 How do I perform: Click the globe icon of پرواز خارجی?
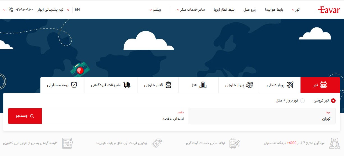249,85
